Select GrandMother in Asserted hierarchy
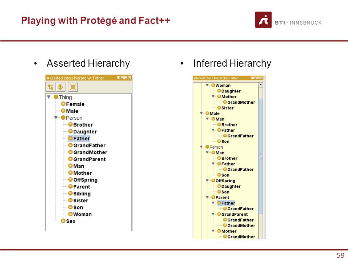Screen dimensions: 348x261 click(90, 152)
